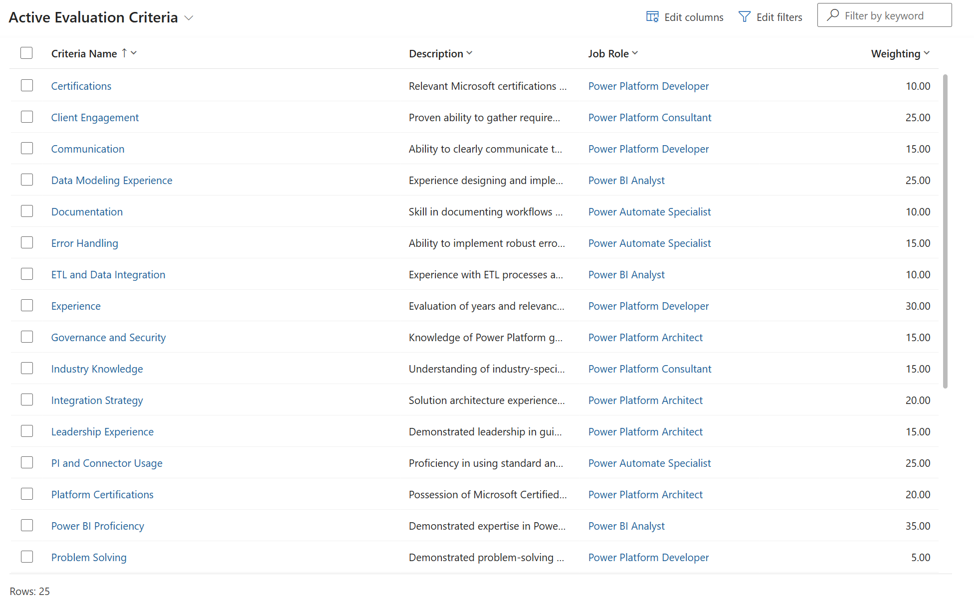Focus the Filter by keyword field
This screenshot has width=974, height=602.
pos(893,16)
